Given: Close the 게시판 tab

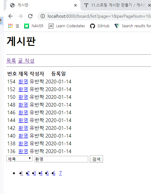Looking at the screenshot, I should (x=75, y=5).
